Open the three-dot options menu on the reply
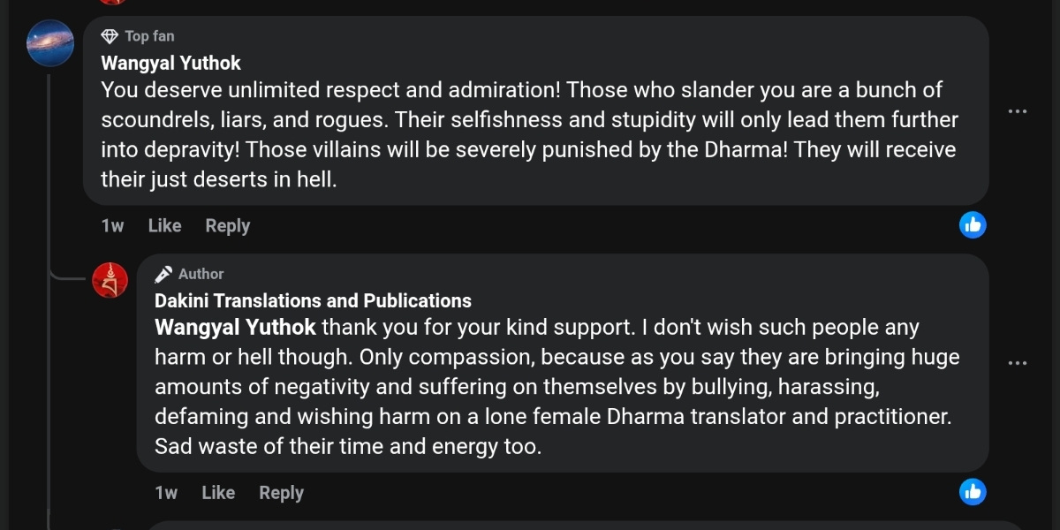 1018,362
